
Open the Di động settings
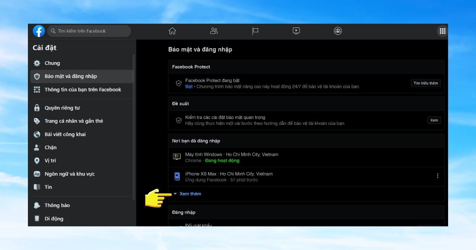81,219
